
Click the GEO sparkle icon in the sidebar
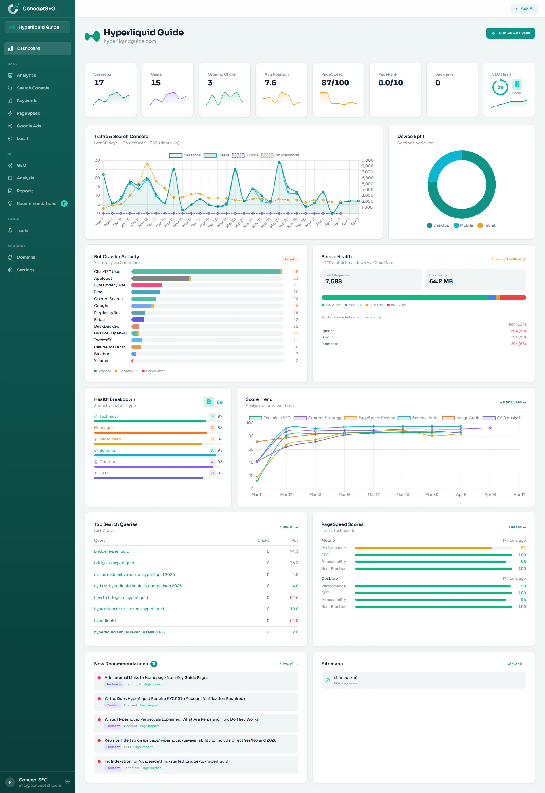10,165
